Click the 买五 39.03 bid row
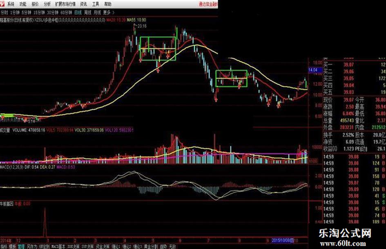Image resolution: width=386 pixels, height=249 pixels. coord(355,92)
